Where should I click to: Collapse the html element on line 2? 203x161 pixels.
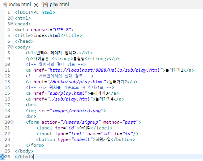pyautogui.click(x=12, y=18)
